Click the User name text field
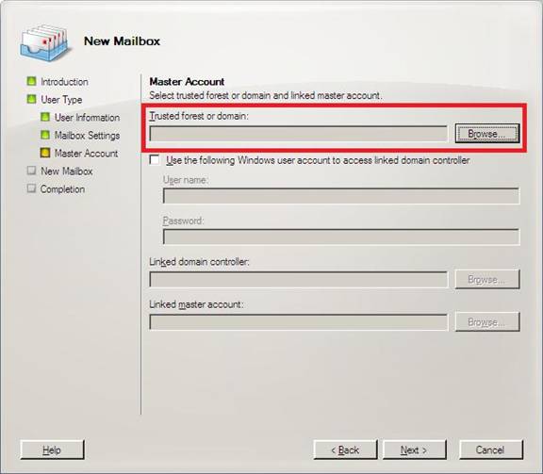The height and width of the screenshot is (474, 543). pos(341,196)
